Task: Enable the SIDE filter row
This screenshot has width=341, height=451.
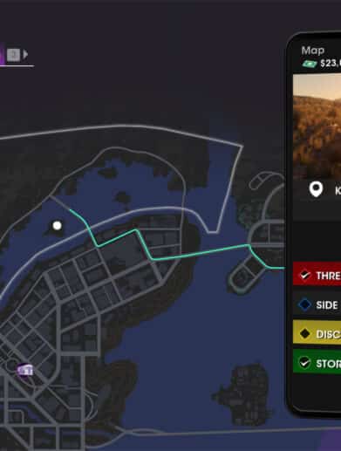Action: pos(317,304)
